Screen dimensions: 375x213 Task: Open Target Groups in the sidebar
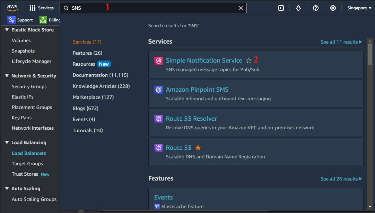[27, 164]
